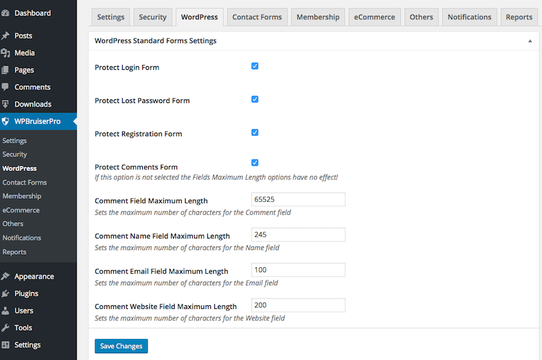Open the Appearance icon in the sidebar

point(8,276)
